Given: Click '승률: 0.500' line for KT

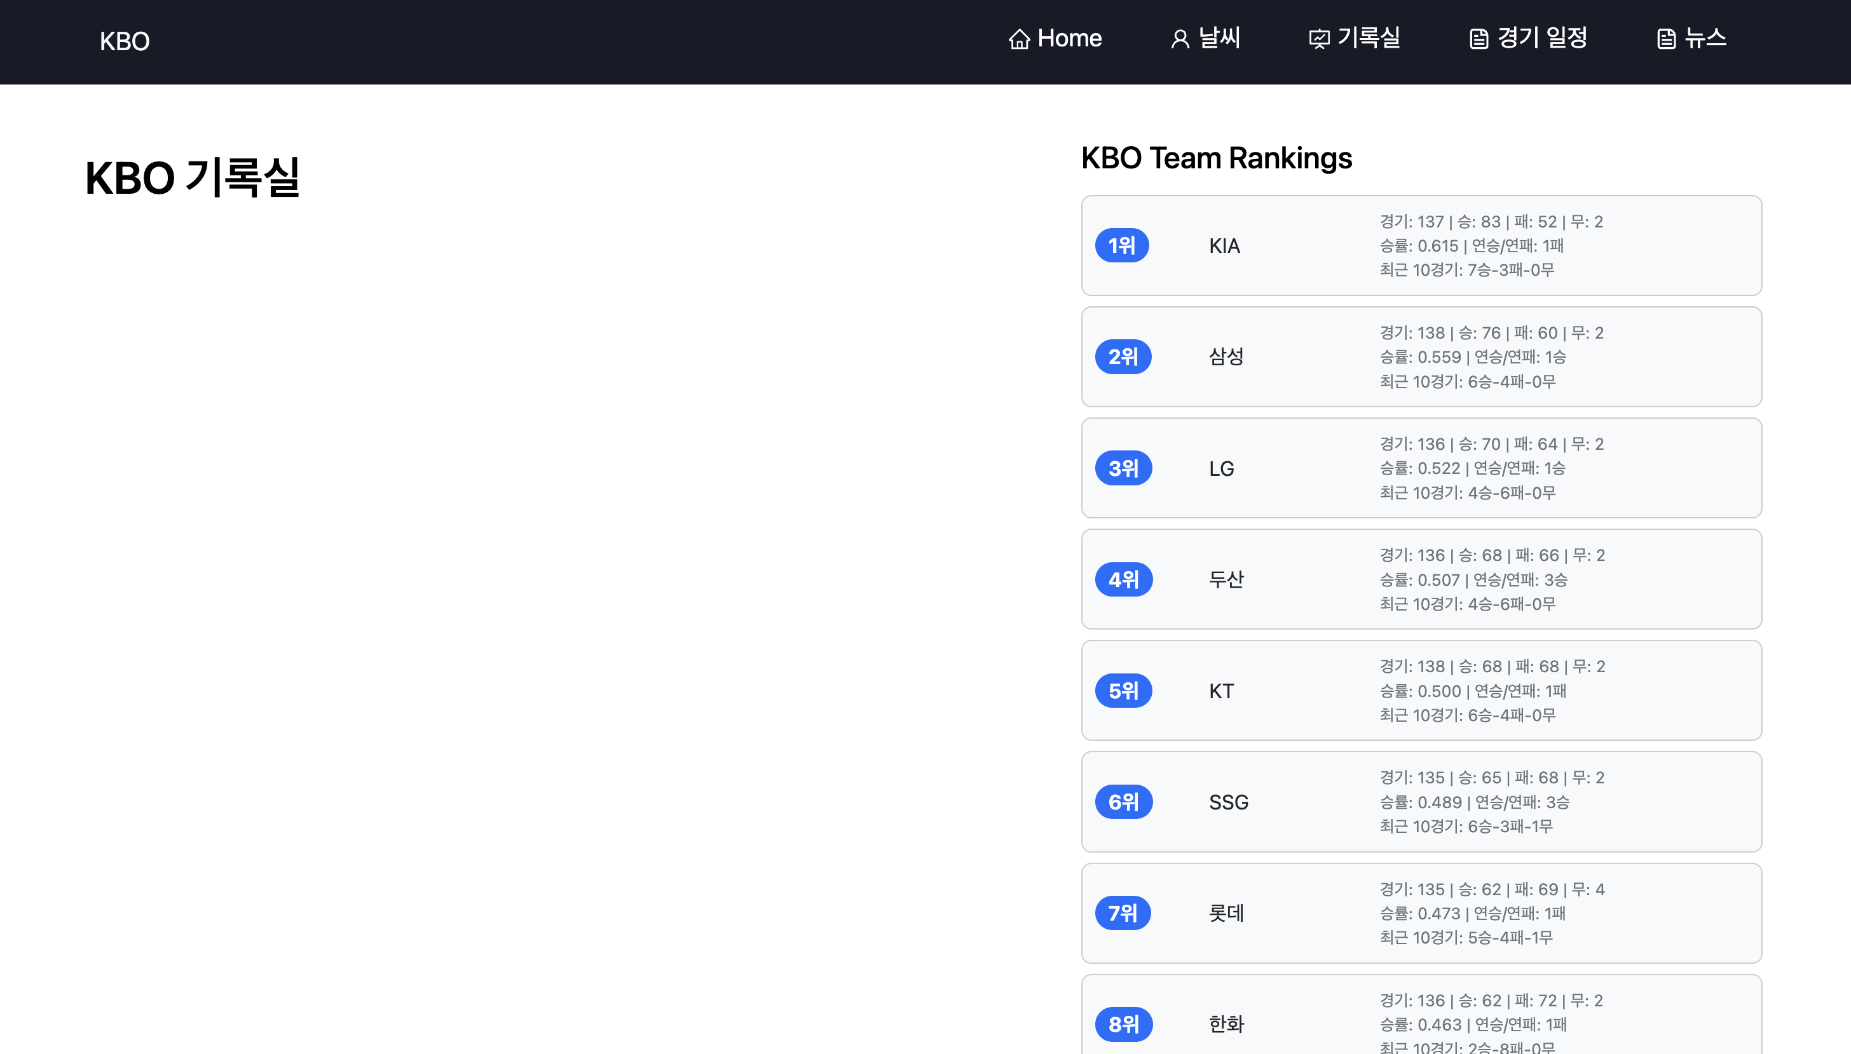Looking at the screenshot, I should (x=1473, y=691).
